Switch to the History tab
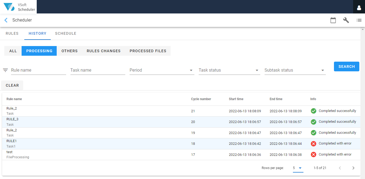The height and width of the screenshot is (179, 365). click(x=38, y=34)
